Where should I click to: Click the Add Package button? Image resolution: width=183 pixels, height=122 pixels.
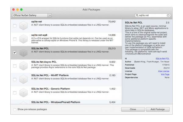[x=158, y=109]
